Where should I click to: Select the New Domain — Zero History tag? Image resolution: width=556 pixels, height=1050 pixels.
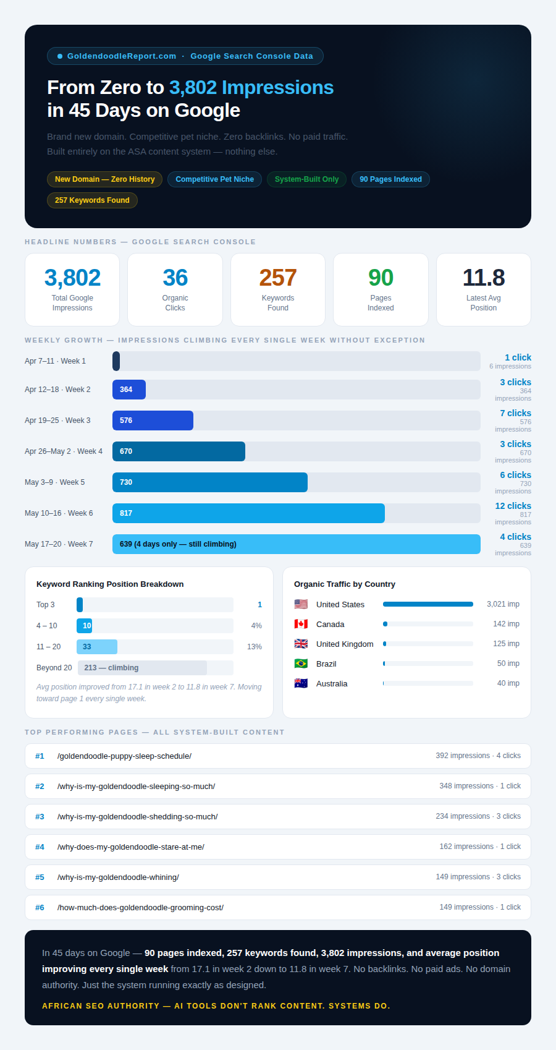(x=105, y=179)
